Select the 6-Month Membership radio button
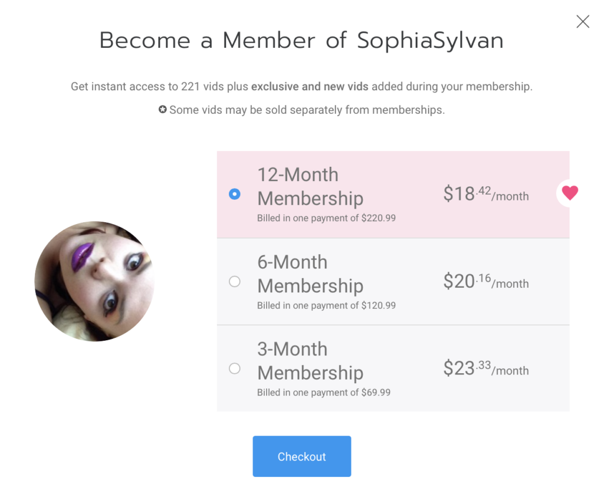This screenshot has height=497, width=604. point(235,281)
